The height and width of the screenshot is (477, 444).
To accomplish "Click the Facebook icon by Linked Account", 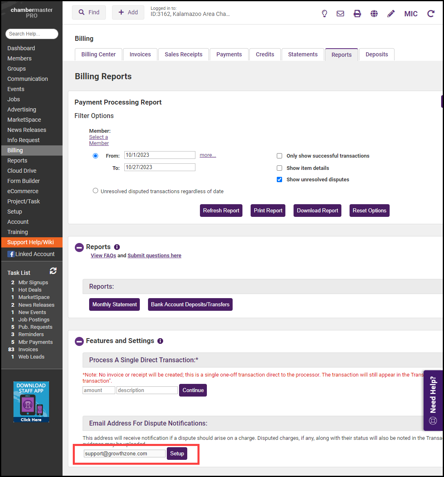I will point(11,254).
